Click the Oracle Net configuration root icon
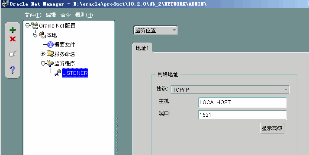The height and width of the screenshot is (155, 309). click(x=35, y=25)
